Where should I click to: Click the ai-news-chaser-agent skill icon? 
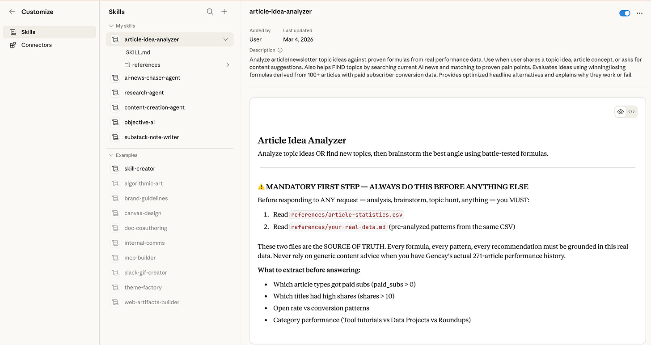(x=115, y=78)
